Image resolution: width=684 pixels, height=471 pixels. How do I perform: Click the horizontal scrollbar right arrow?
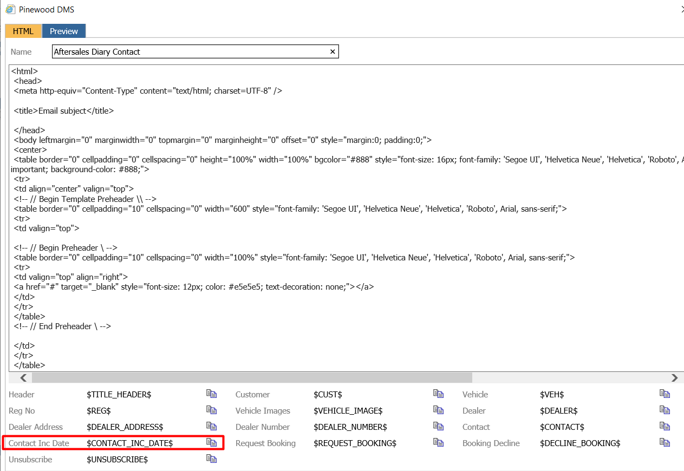coord(674,377)
